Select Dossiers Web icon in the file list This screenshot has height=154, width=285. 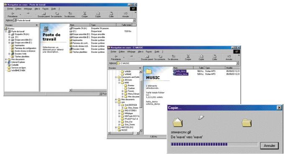(71, 49)
